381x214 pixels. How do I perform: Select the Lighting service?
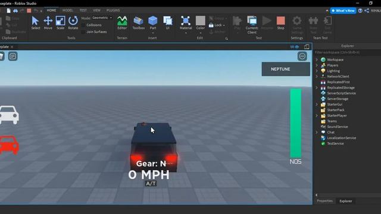pos(333,71)
